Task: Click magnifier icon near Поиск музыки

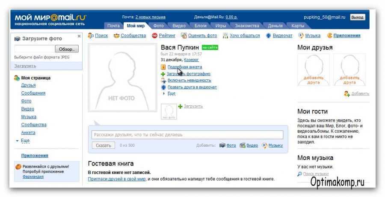Action: tap(299, 174)
